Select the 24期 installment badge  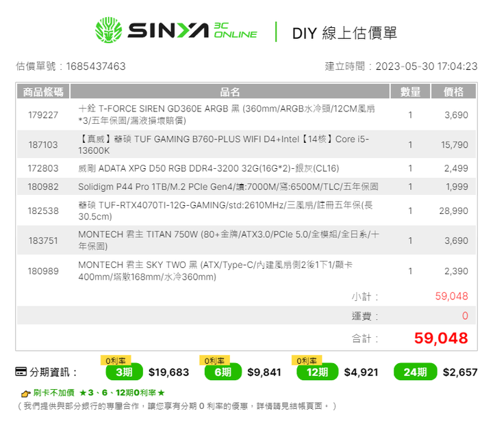[416, 372]
